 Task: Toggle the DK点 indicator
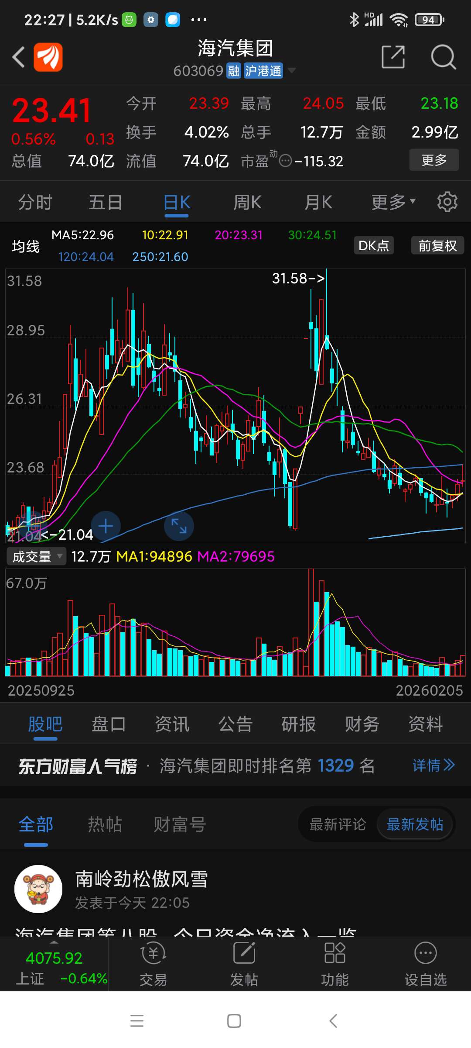point(374,245)
